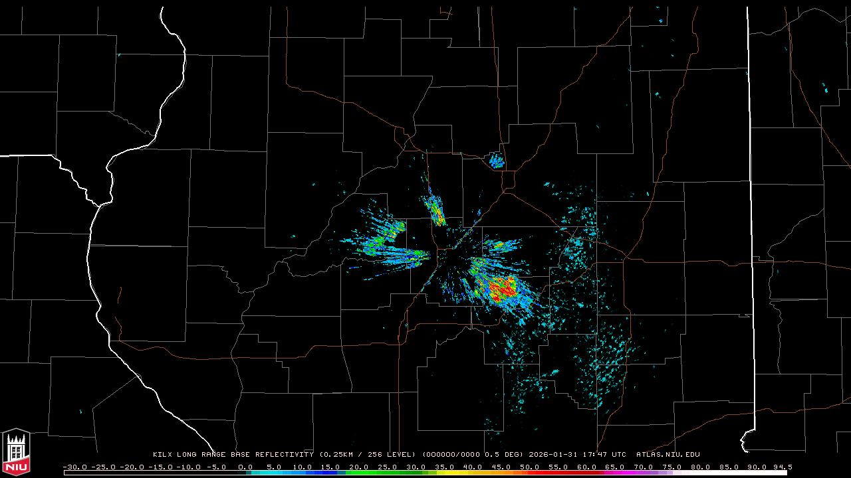Image resolution: width=851 pixels, height=478 pixels.
Task: Select the "85.0" scale value
Action: 730,467
